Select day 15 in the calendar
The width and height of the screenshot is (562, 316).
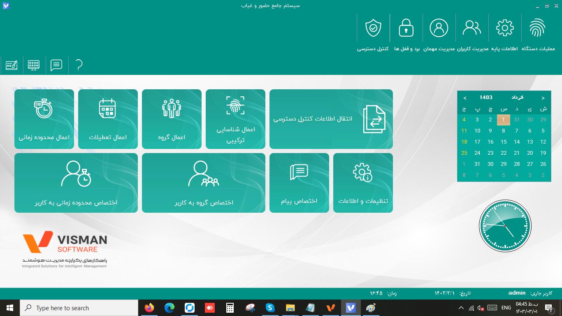click(504, 142)
